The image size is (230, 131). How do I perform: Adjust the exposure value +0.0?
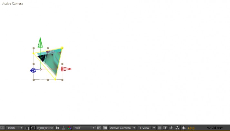pyautogui.click(x=191, y=128)
